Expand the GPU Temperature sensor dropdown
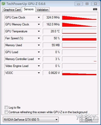 39,31
